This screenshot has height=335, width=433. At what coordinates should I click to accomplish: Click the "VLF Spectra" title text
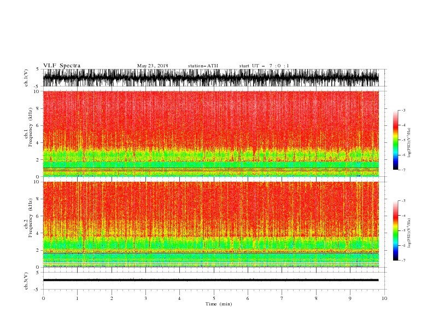(62, 66)
